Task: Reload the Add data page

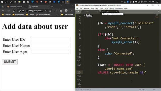Action: tap(14, 11)
